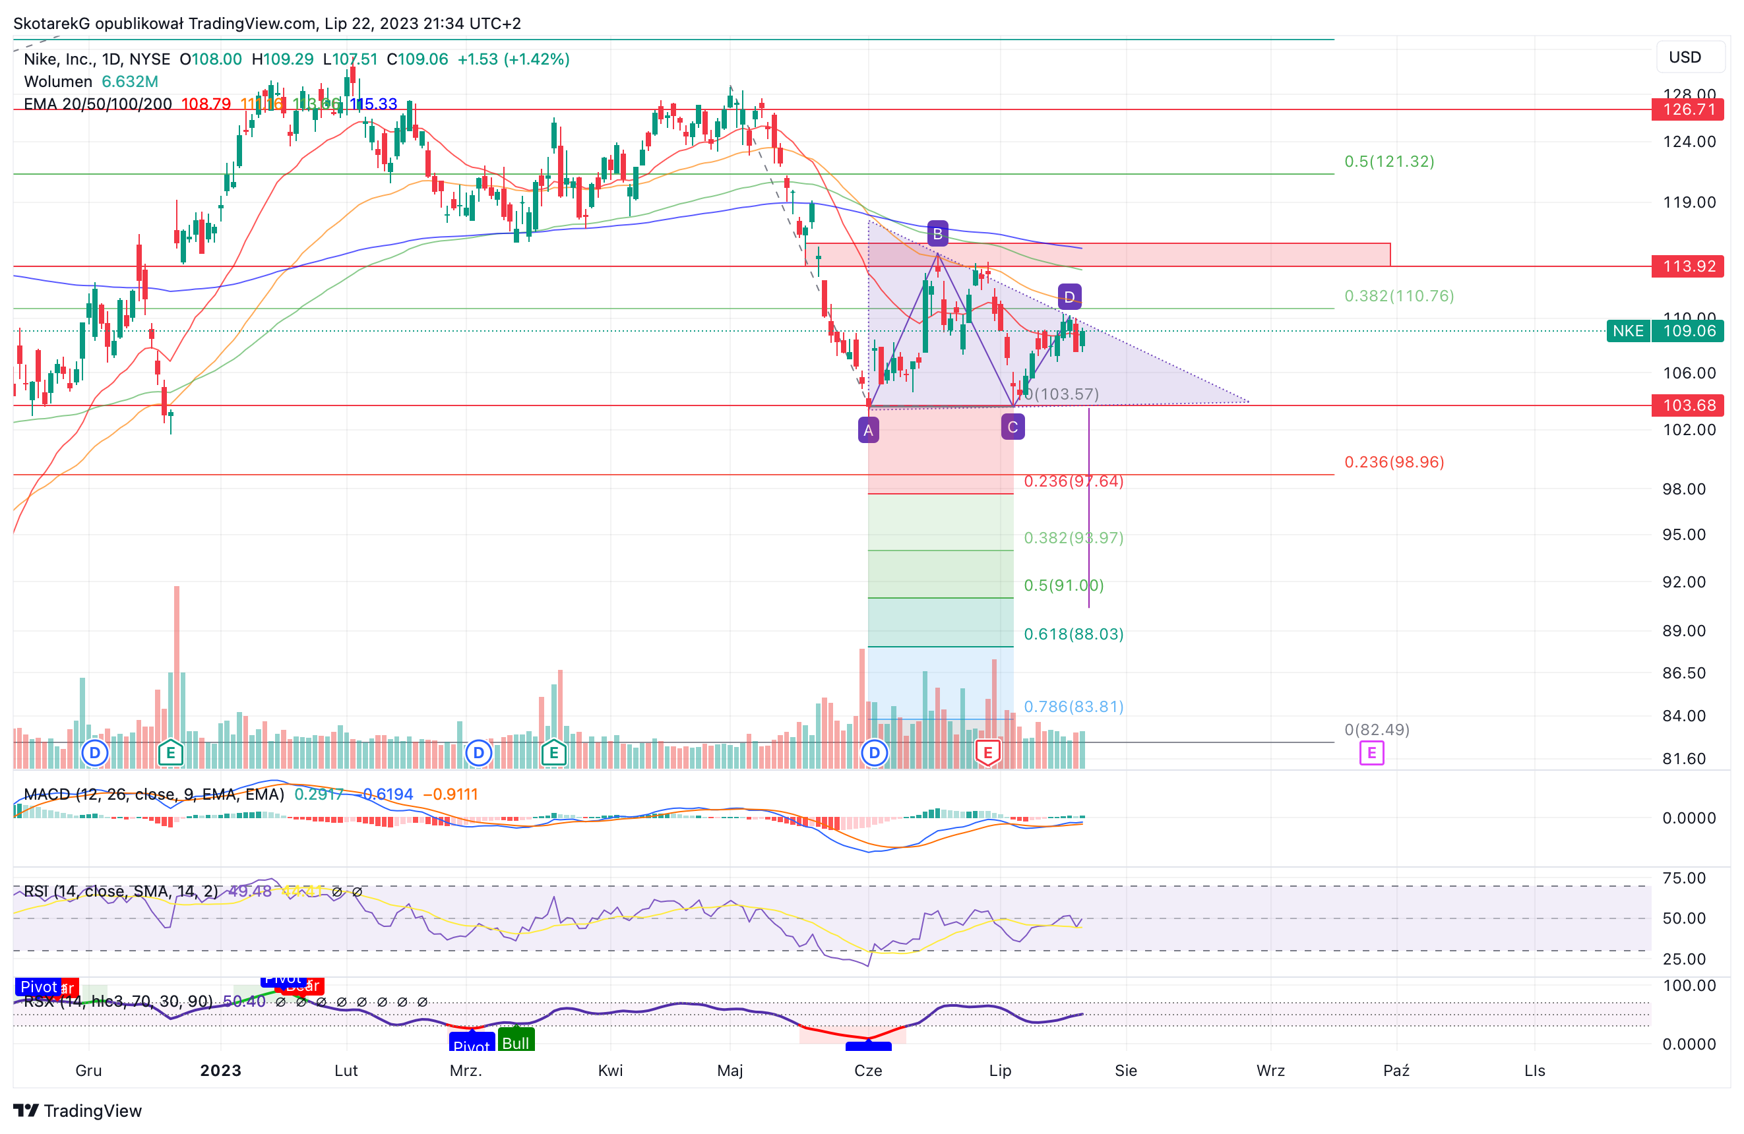Click the Paź month label on time axis
This screenshot has height=1134, width=1744.
click(x=1396, y=1070)
